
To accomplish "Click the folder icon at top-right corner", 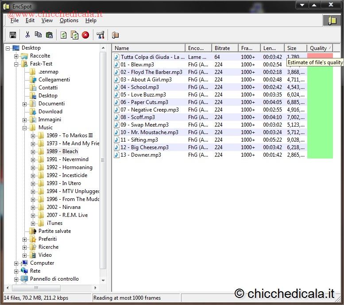I will (x=332, y=20).
